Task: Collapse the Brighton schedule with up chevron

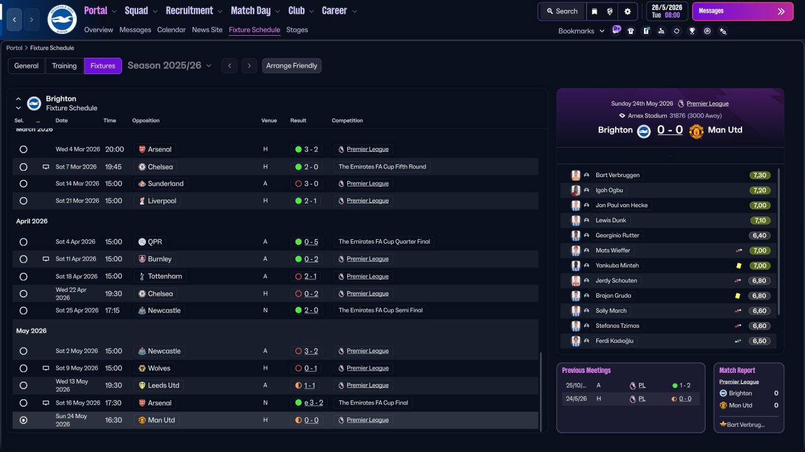Action: click(x=18, y=99)
